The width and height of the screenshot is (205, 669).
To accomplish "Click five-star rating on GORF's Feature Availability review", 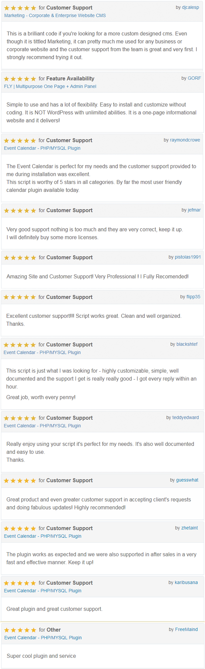I will (20, 79).
